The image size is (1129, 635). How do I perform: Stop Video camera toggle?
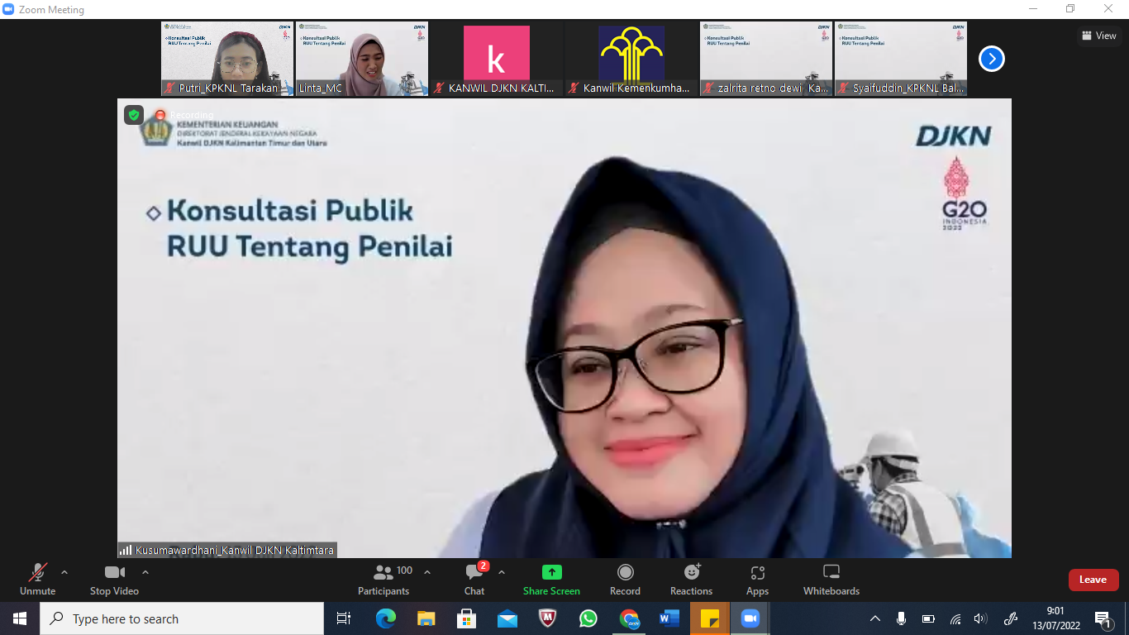coord(114,579)
